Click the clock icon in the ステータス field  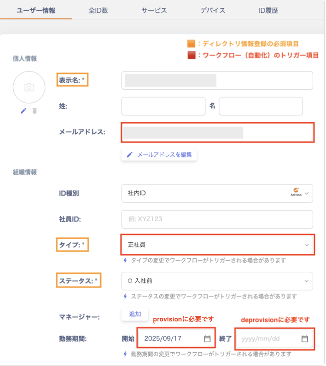(130, 280)
